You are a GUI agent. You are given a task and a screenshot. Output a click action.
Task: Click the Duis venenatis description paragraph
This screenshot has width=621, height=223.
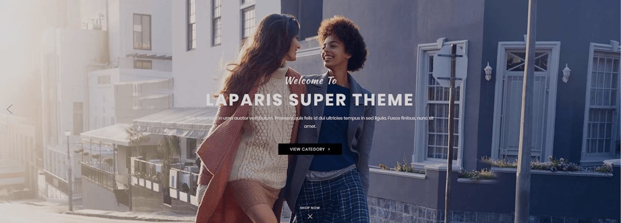310,122
